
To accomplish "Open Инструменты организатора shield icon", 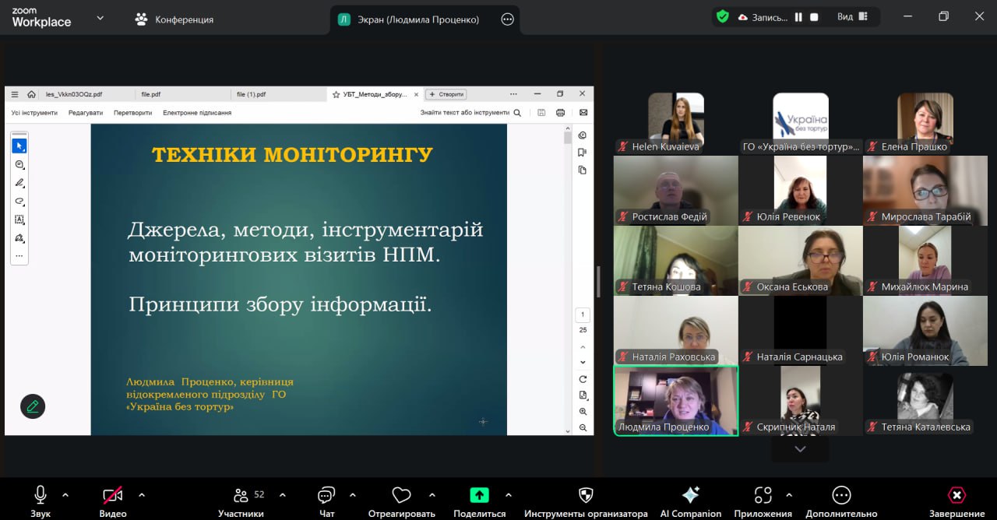I will click(586, 495).
